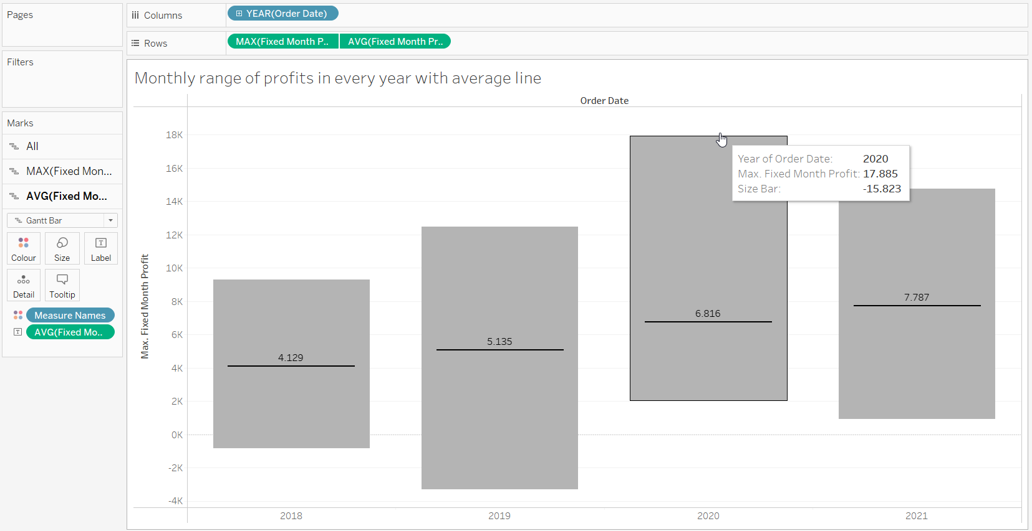Open the Label card in Marks
Image resolution: width=1032 pixels, height=531 pixels.
pyautogui.click(x=101, y=248)
